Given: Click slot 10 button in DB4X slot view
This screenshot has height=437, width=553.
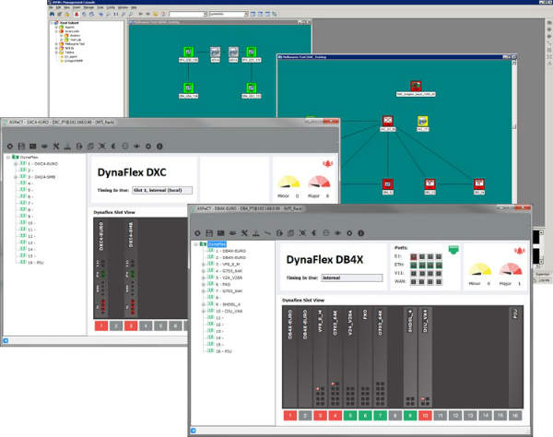Looking at the screenshot, I should (x=426, y=417).
